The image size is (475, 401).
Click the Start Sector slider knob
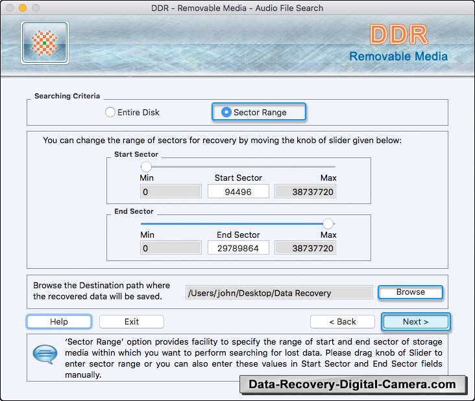click(x=146, y=166)
